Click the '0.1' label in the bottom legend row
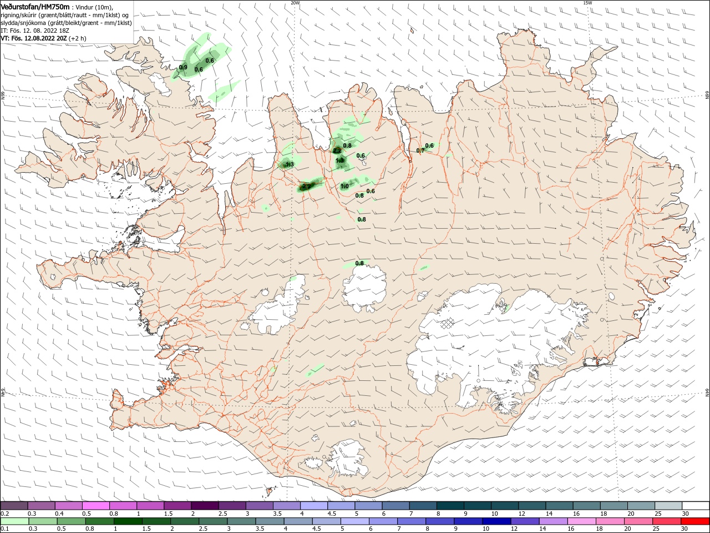 pyautogui.click(x=4, y=529)
